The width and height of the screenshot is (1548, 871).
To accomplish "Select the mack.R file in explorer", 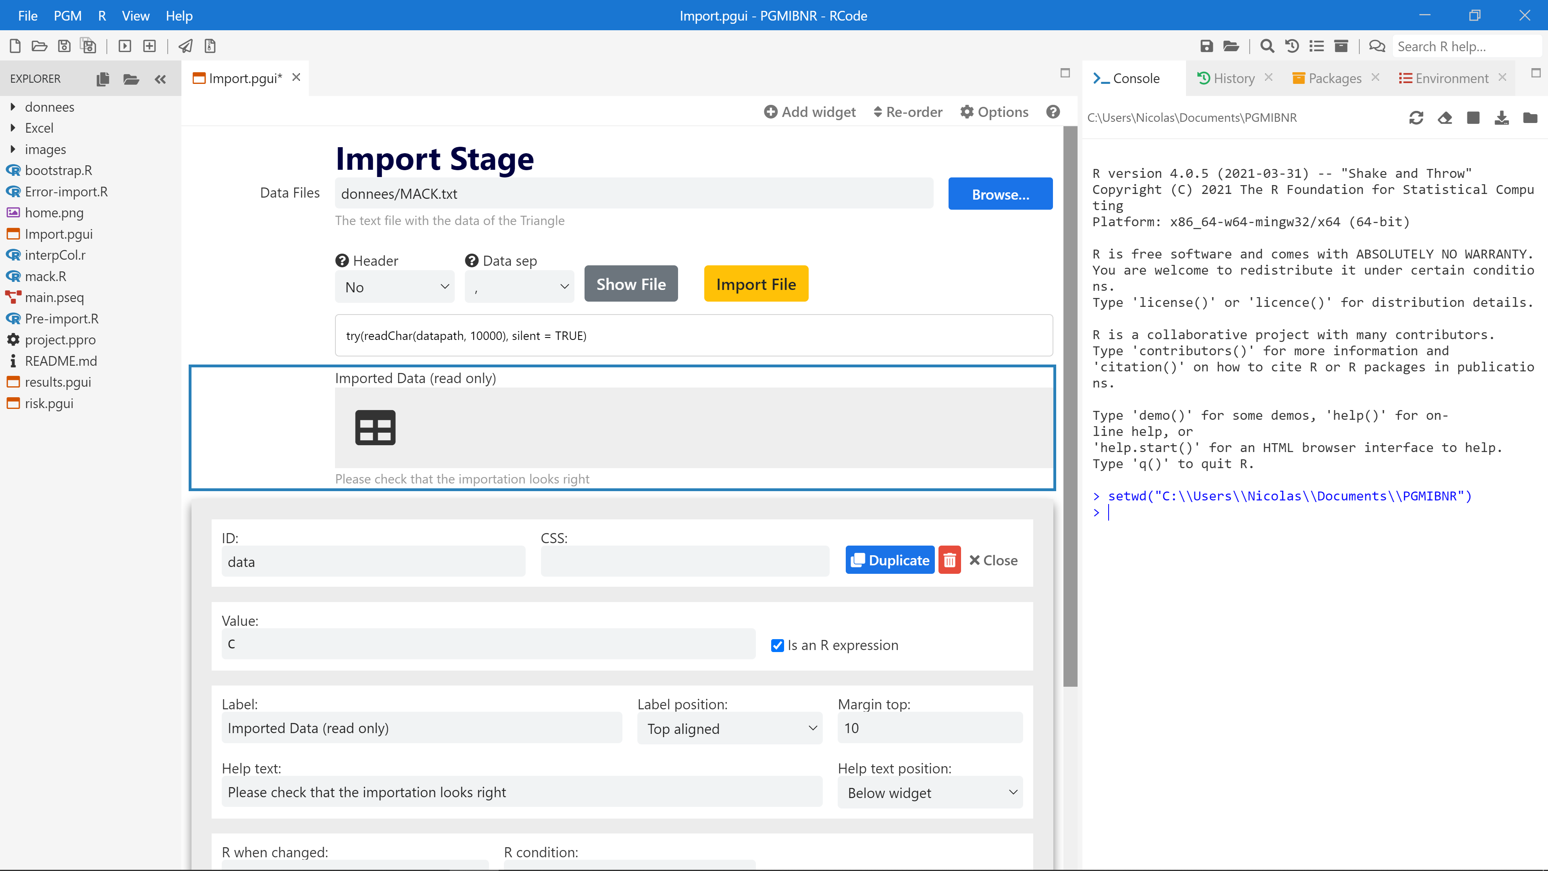I will coord(46,277).
